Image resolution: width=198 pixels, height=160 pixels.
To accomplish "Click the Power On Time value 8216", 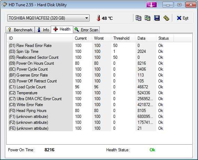I will coord(49,150).
